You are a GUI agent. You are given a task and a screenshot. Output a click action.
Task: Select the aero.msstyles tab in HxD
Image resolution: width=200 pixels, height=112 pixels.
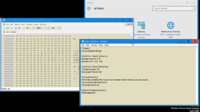(x=10, y=32)
